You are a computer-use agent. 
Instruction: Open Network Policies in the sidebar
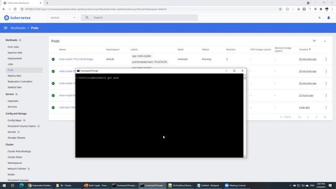click(x=17, y=169)
